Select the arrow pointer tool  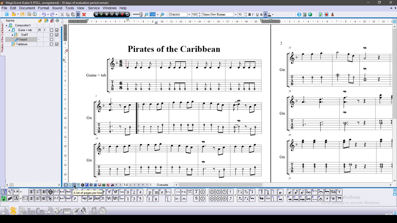tap(4, 192)
